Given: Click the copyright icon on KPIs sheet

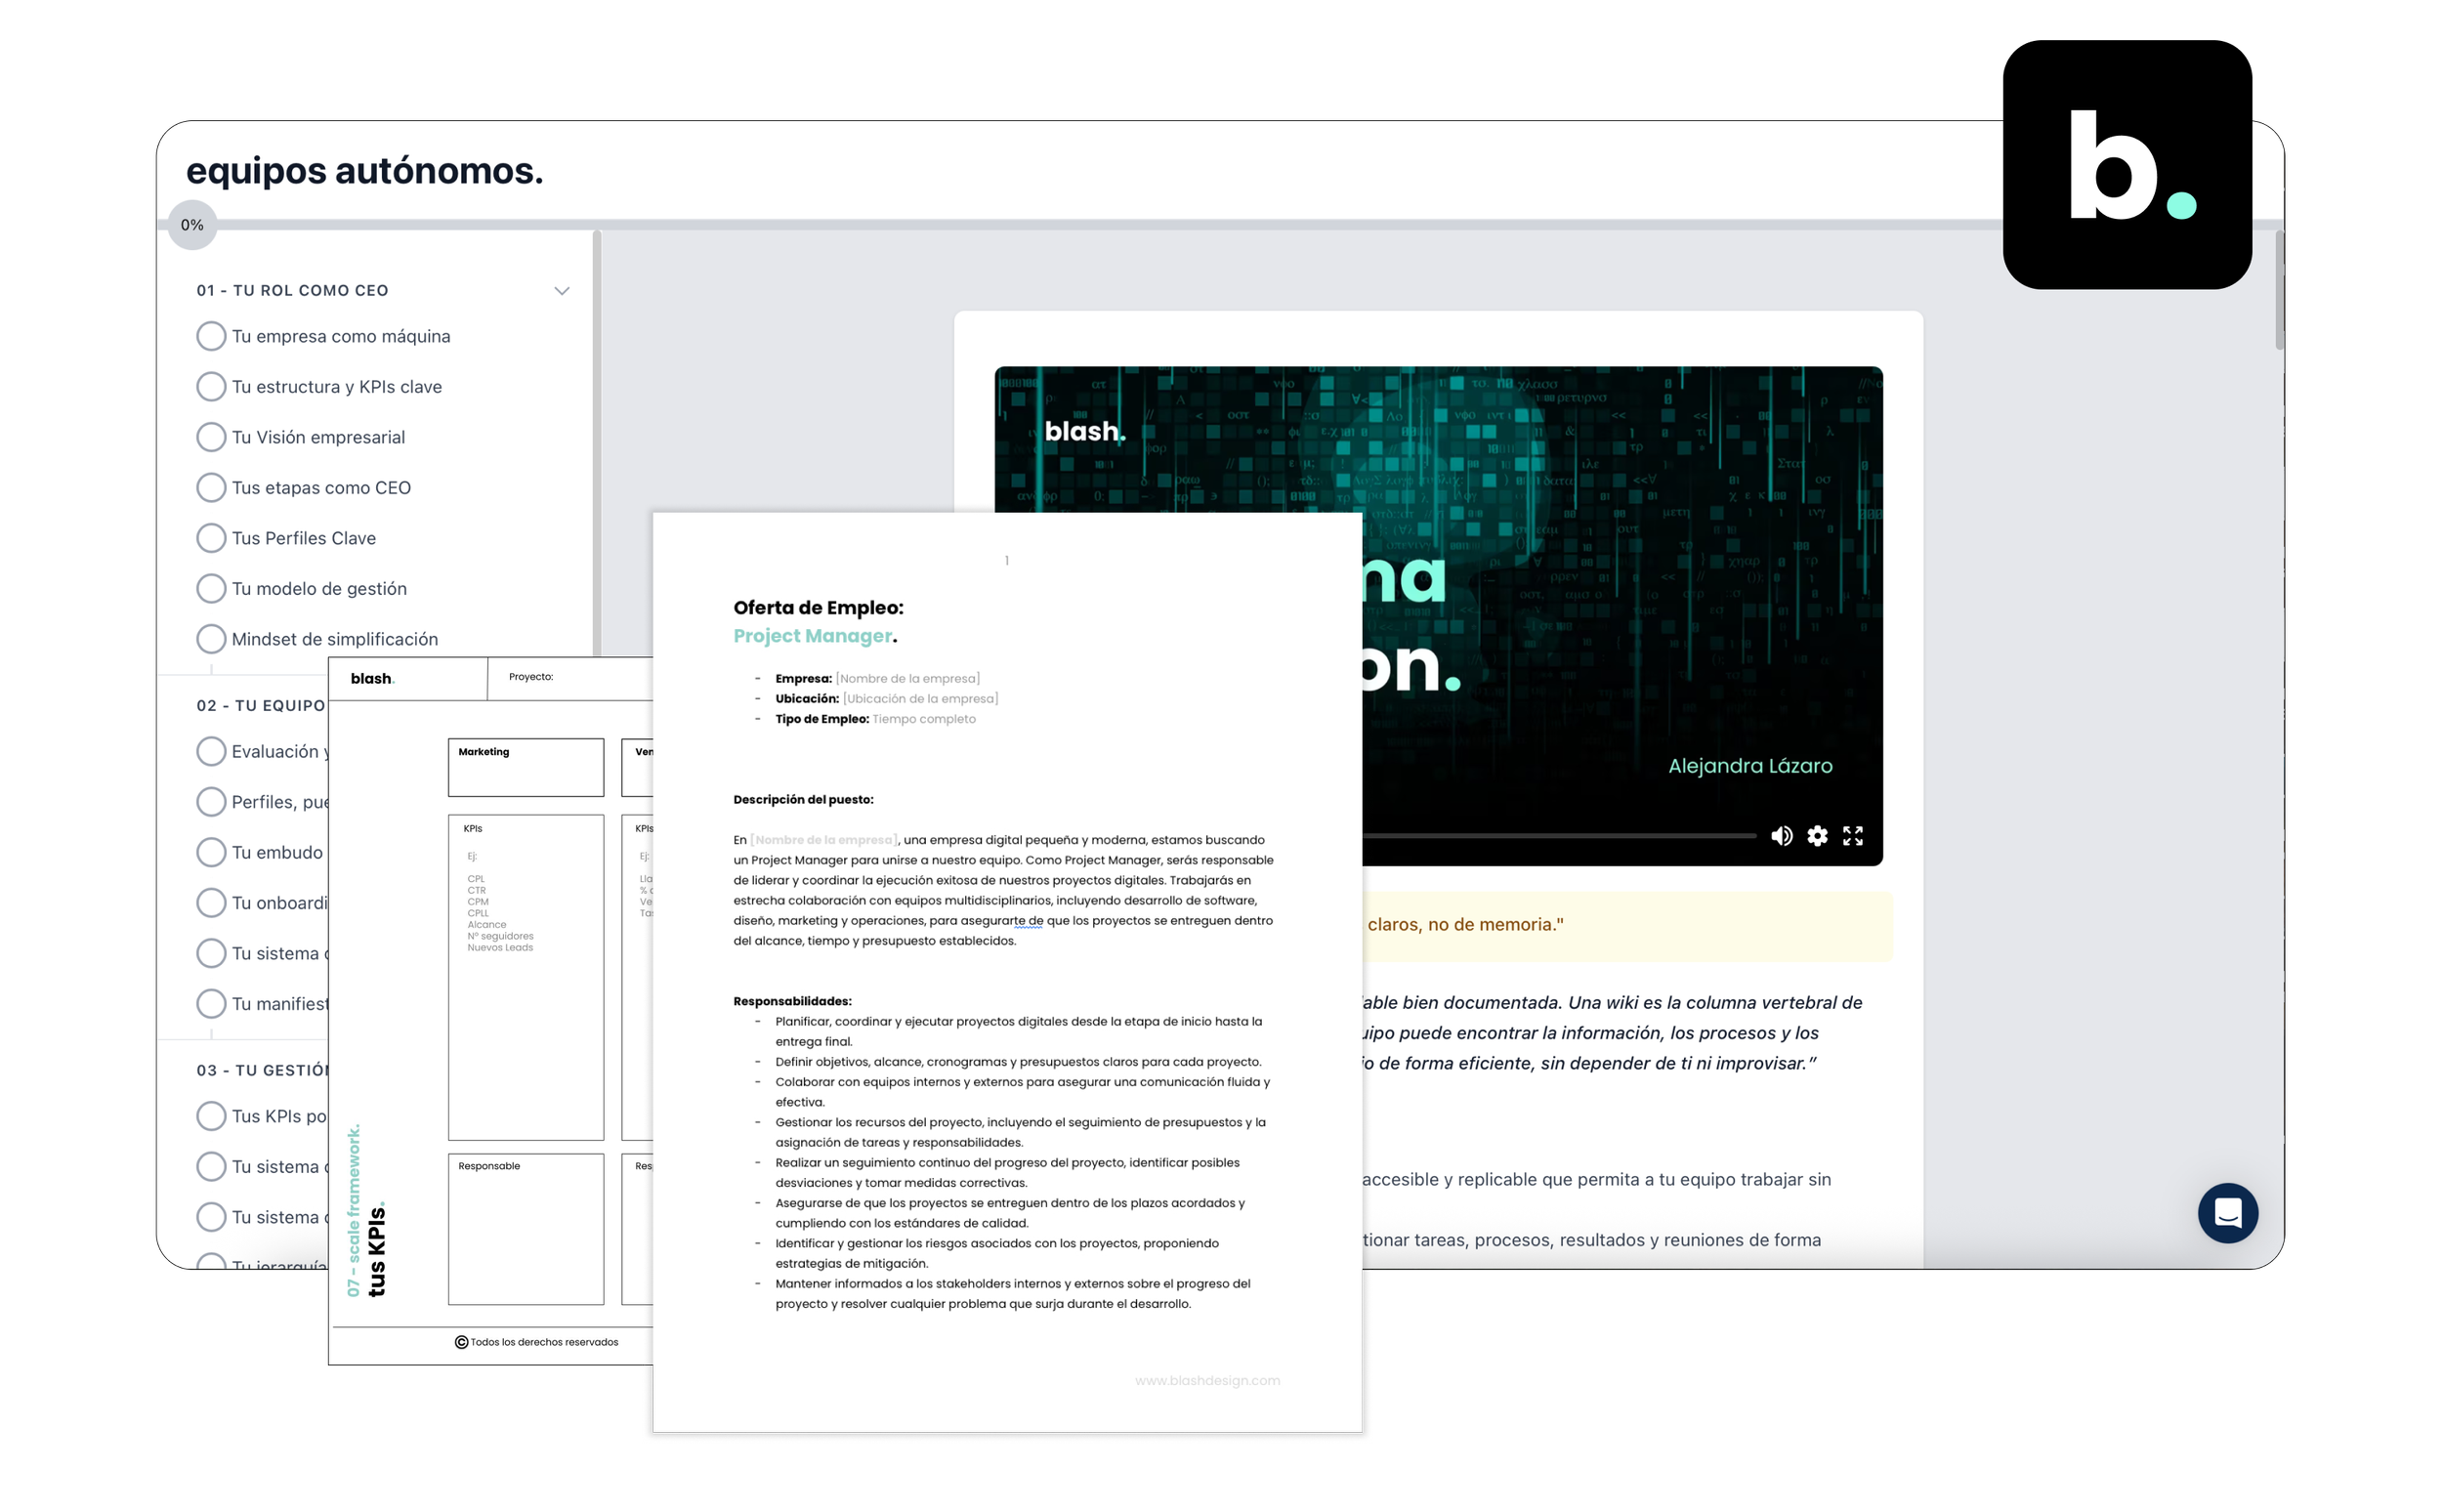Looking at the screenshot, I should click(461, 1342).
